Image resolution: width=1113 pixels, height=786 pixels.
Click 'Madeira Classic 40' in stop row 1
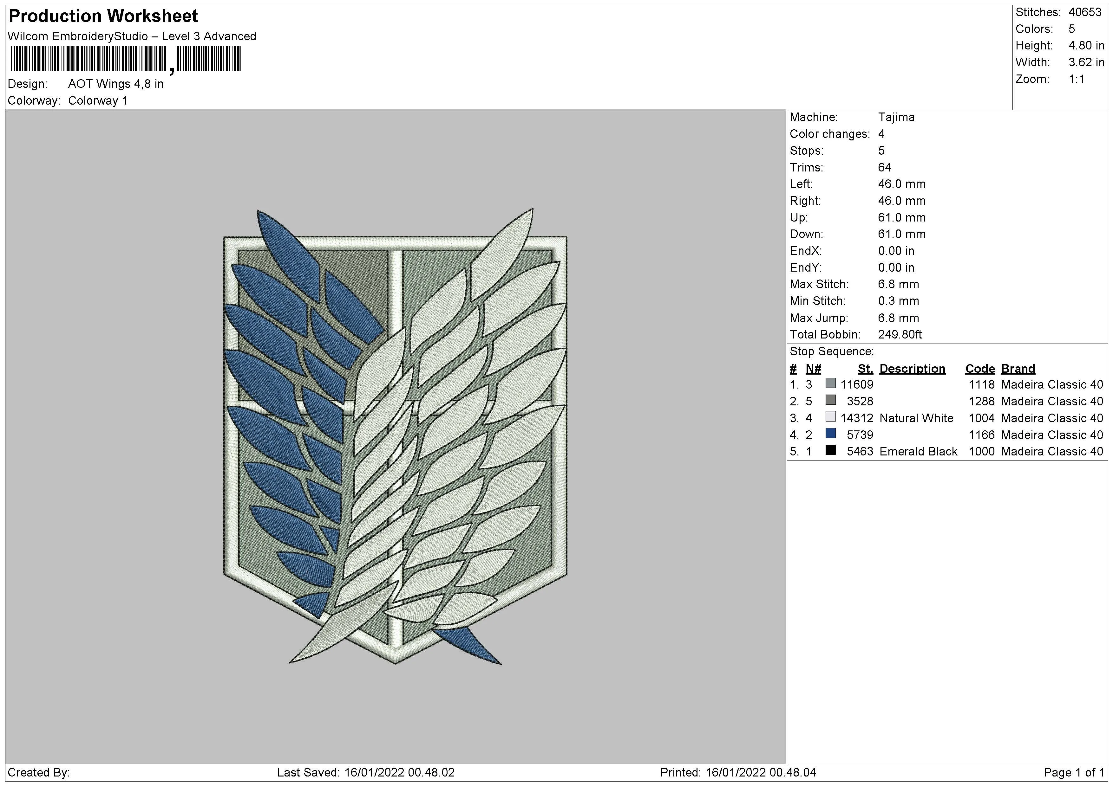[1052, 384]
